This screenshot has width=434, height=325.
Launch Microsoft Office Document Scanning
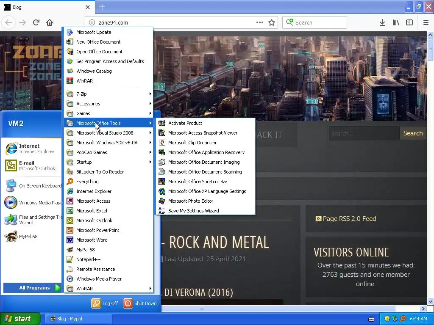(206, 172)
